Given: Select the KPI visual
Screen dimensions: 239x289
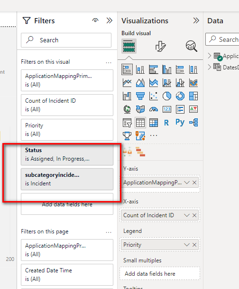Looking at the screenshot, I should pyautogui.click(x=193, y=109).
